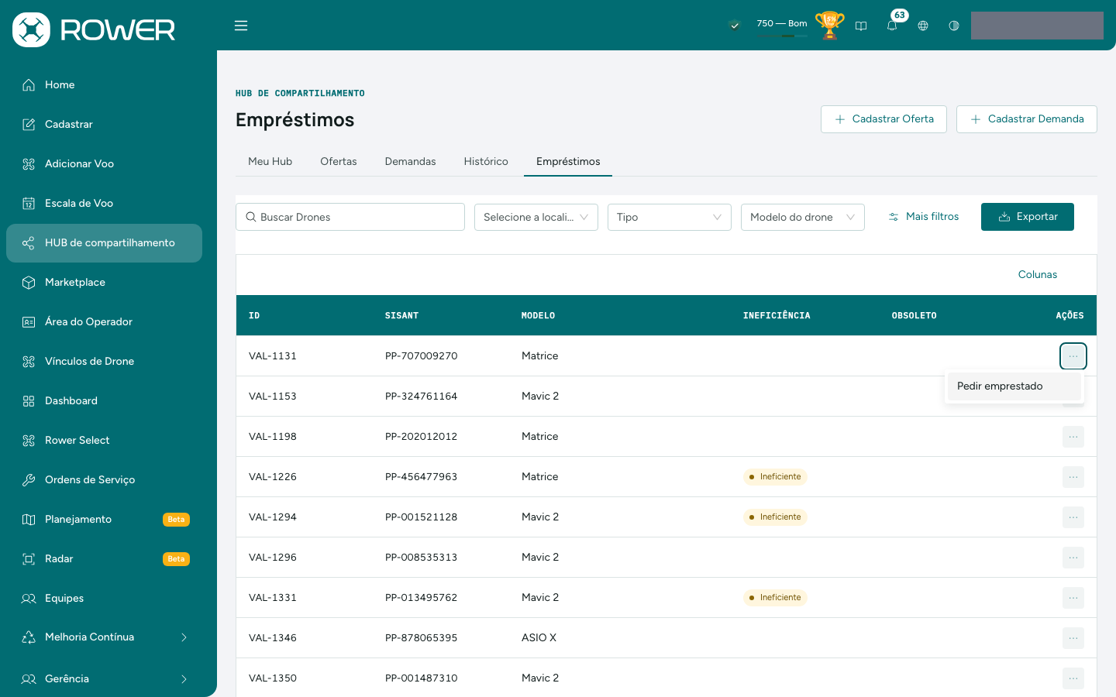The height and width of the screenshot is (697, 1116).
Task: Expand the Melhoria Contínua submenu chevron
Action: point(184,637)
